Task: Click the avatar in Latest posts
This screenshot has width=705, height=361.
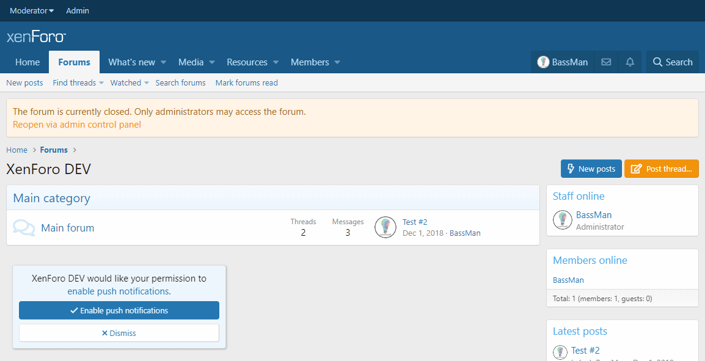Action: [x=560, y=352]
